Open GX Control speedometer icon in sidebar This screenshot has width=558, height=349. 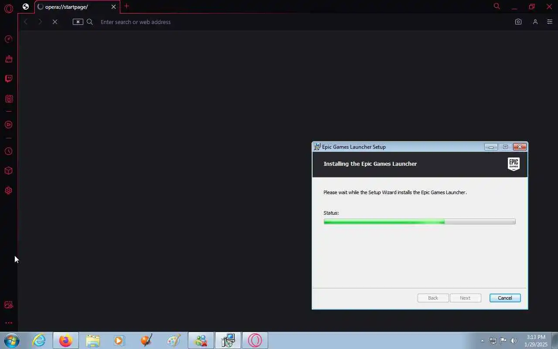[x=8, y=39]
